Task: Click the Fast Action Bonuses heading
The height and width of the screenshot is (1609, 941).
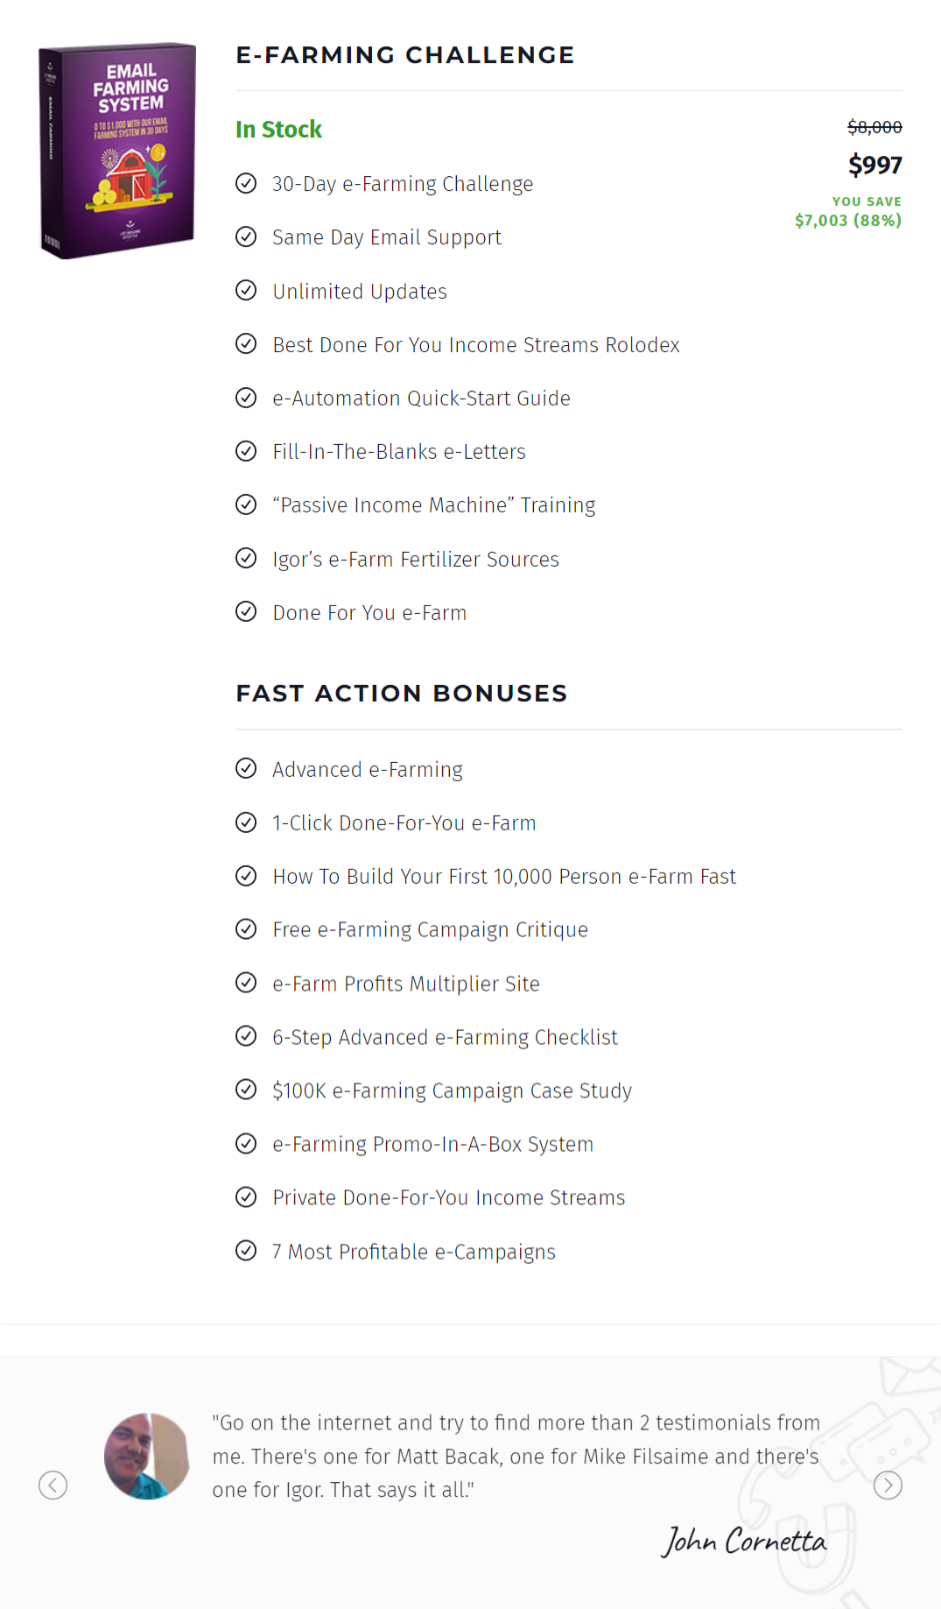Action: 402,694
